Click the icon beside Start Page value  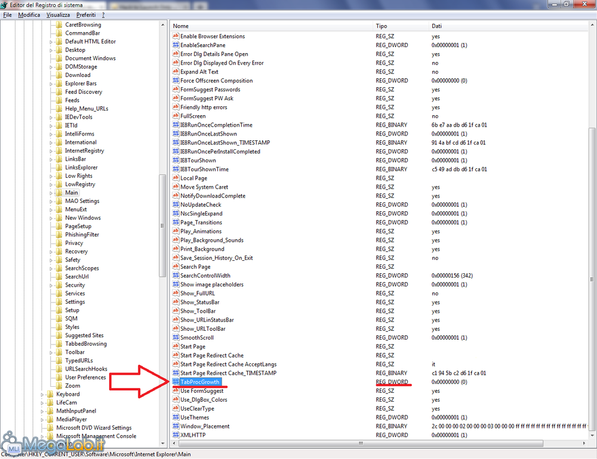(x=176, y=346)
